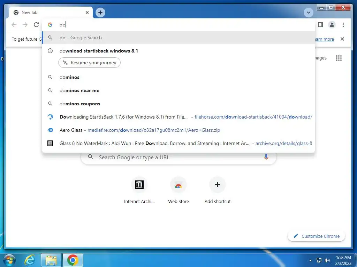
Task: Open the profile avatar menu
Action: (x=332, y=25)
